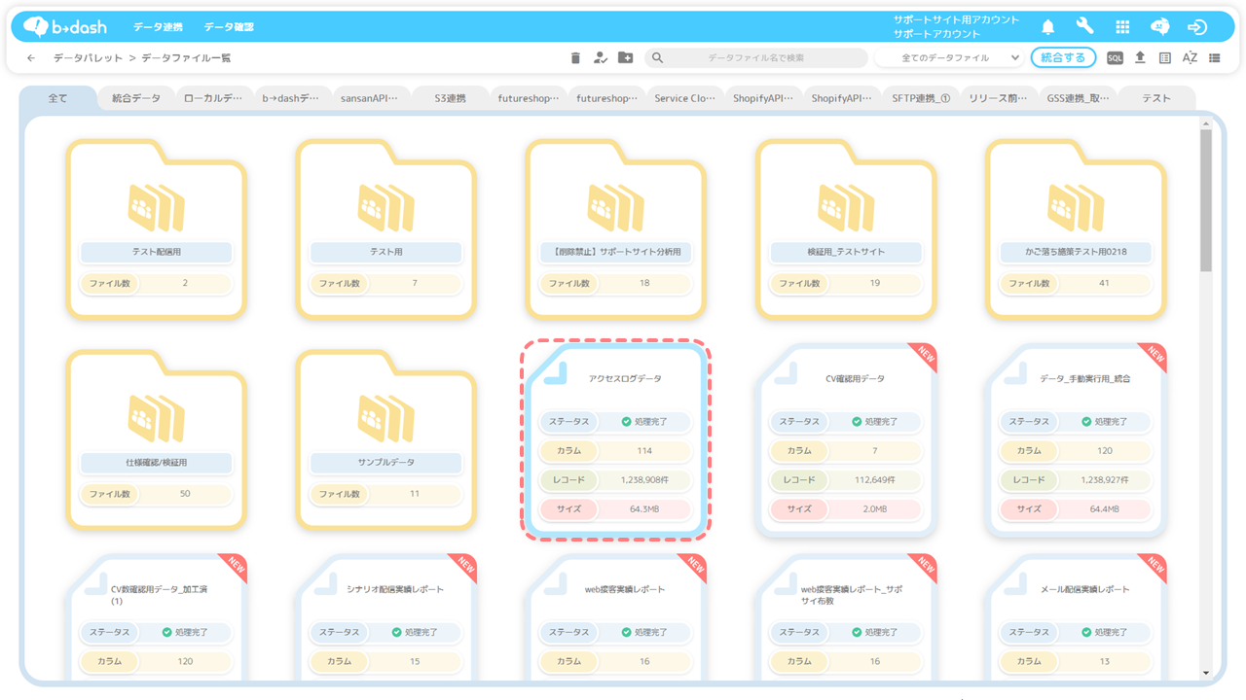Switch to the b→dashデ… tab

tap(290, 98)
